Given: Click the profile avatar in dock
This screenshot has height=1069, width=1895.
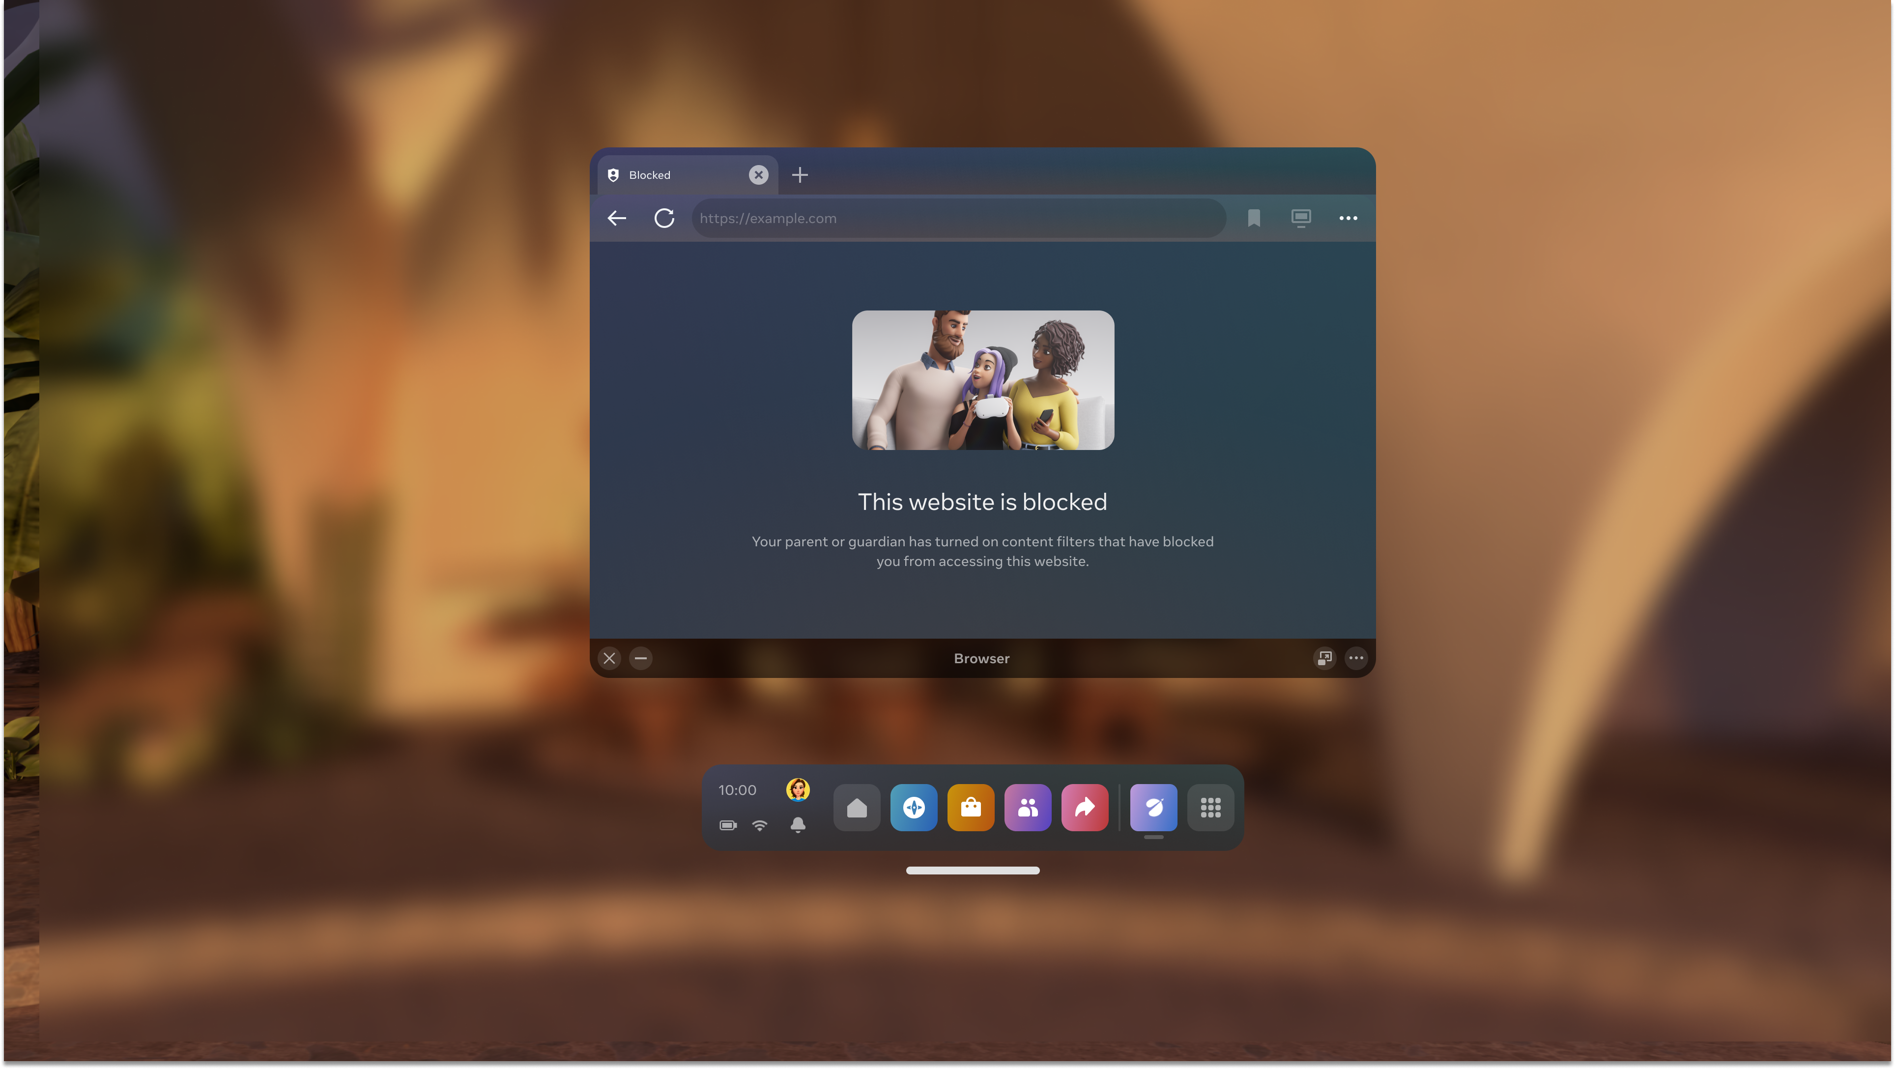Looking at the screenshot, I should coord(798,789).
